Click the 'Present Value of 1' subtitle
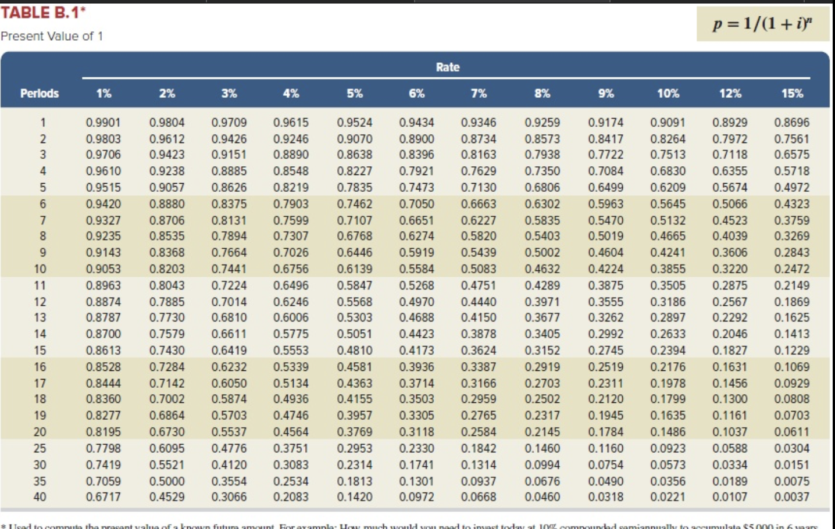 (x=52, y=36)
